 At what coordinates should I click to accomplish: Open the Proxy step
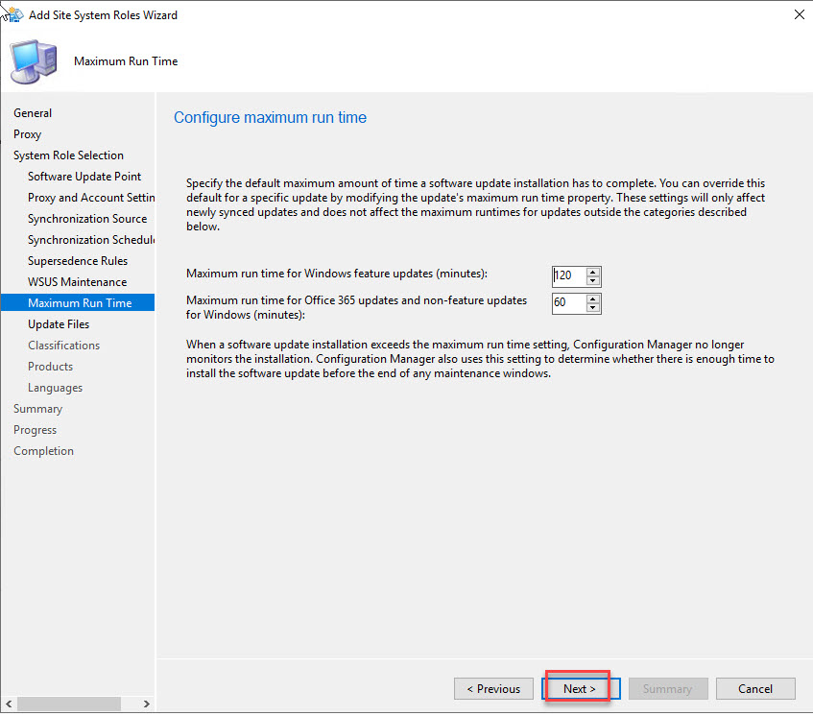[27, 134]
